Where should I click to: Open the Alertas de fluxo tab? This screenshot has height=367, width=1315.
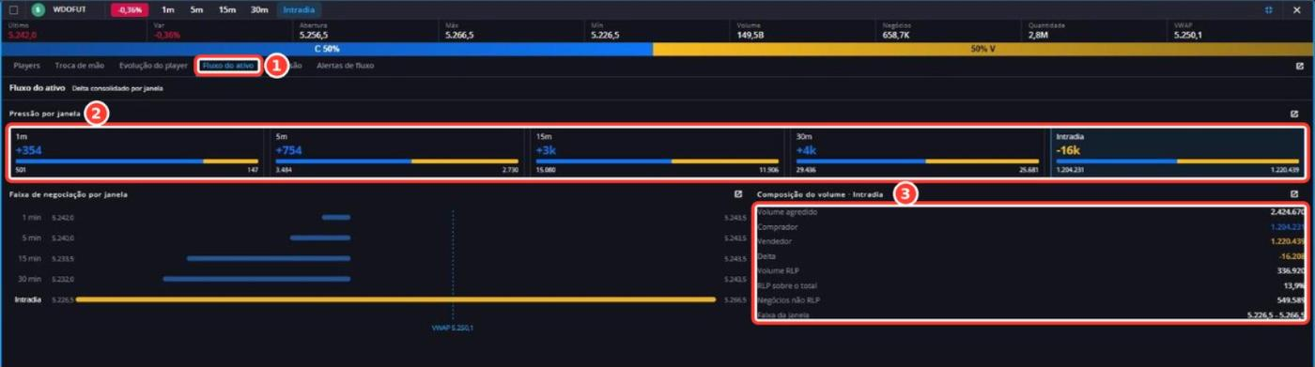(345, 67)
